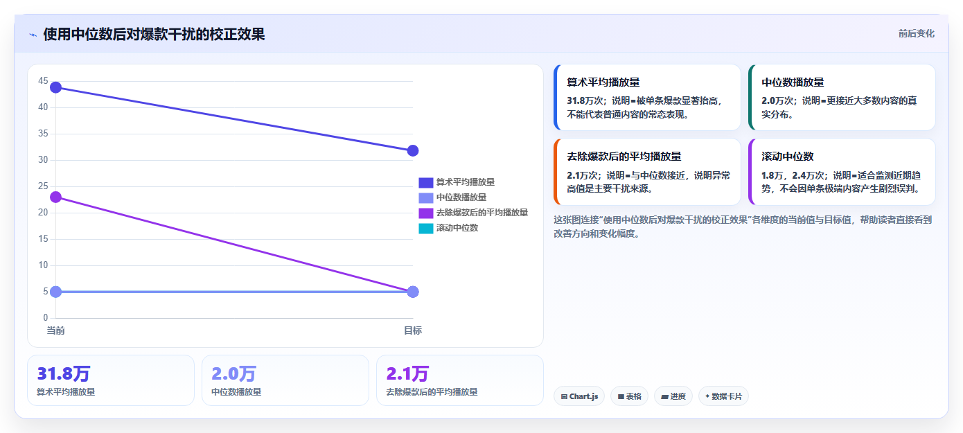The width and height of the screenshot is (963, 433).
Task: Click the purple 去除爆款 point at 当前
Action: pos(56,197)
